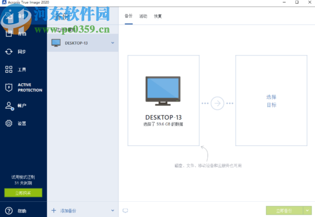Click the arrow circle between source and destination

(217, 103)
